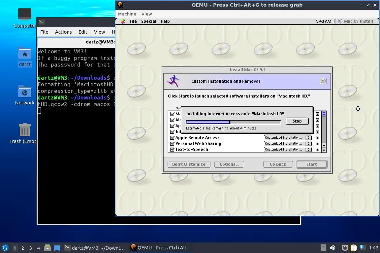Show info for the Text-to-Speech row
The height and width of the screenshot is (253, 380).
[x=317, y=149]
